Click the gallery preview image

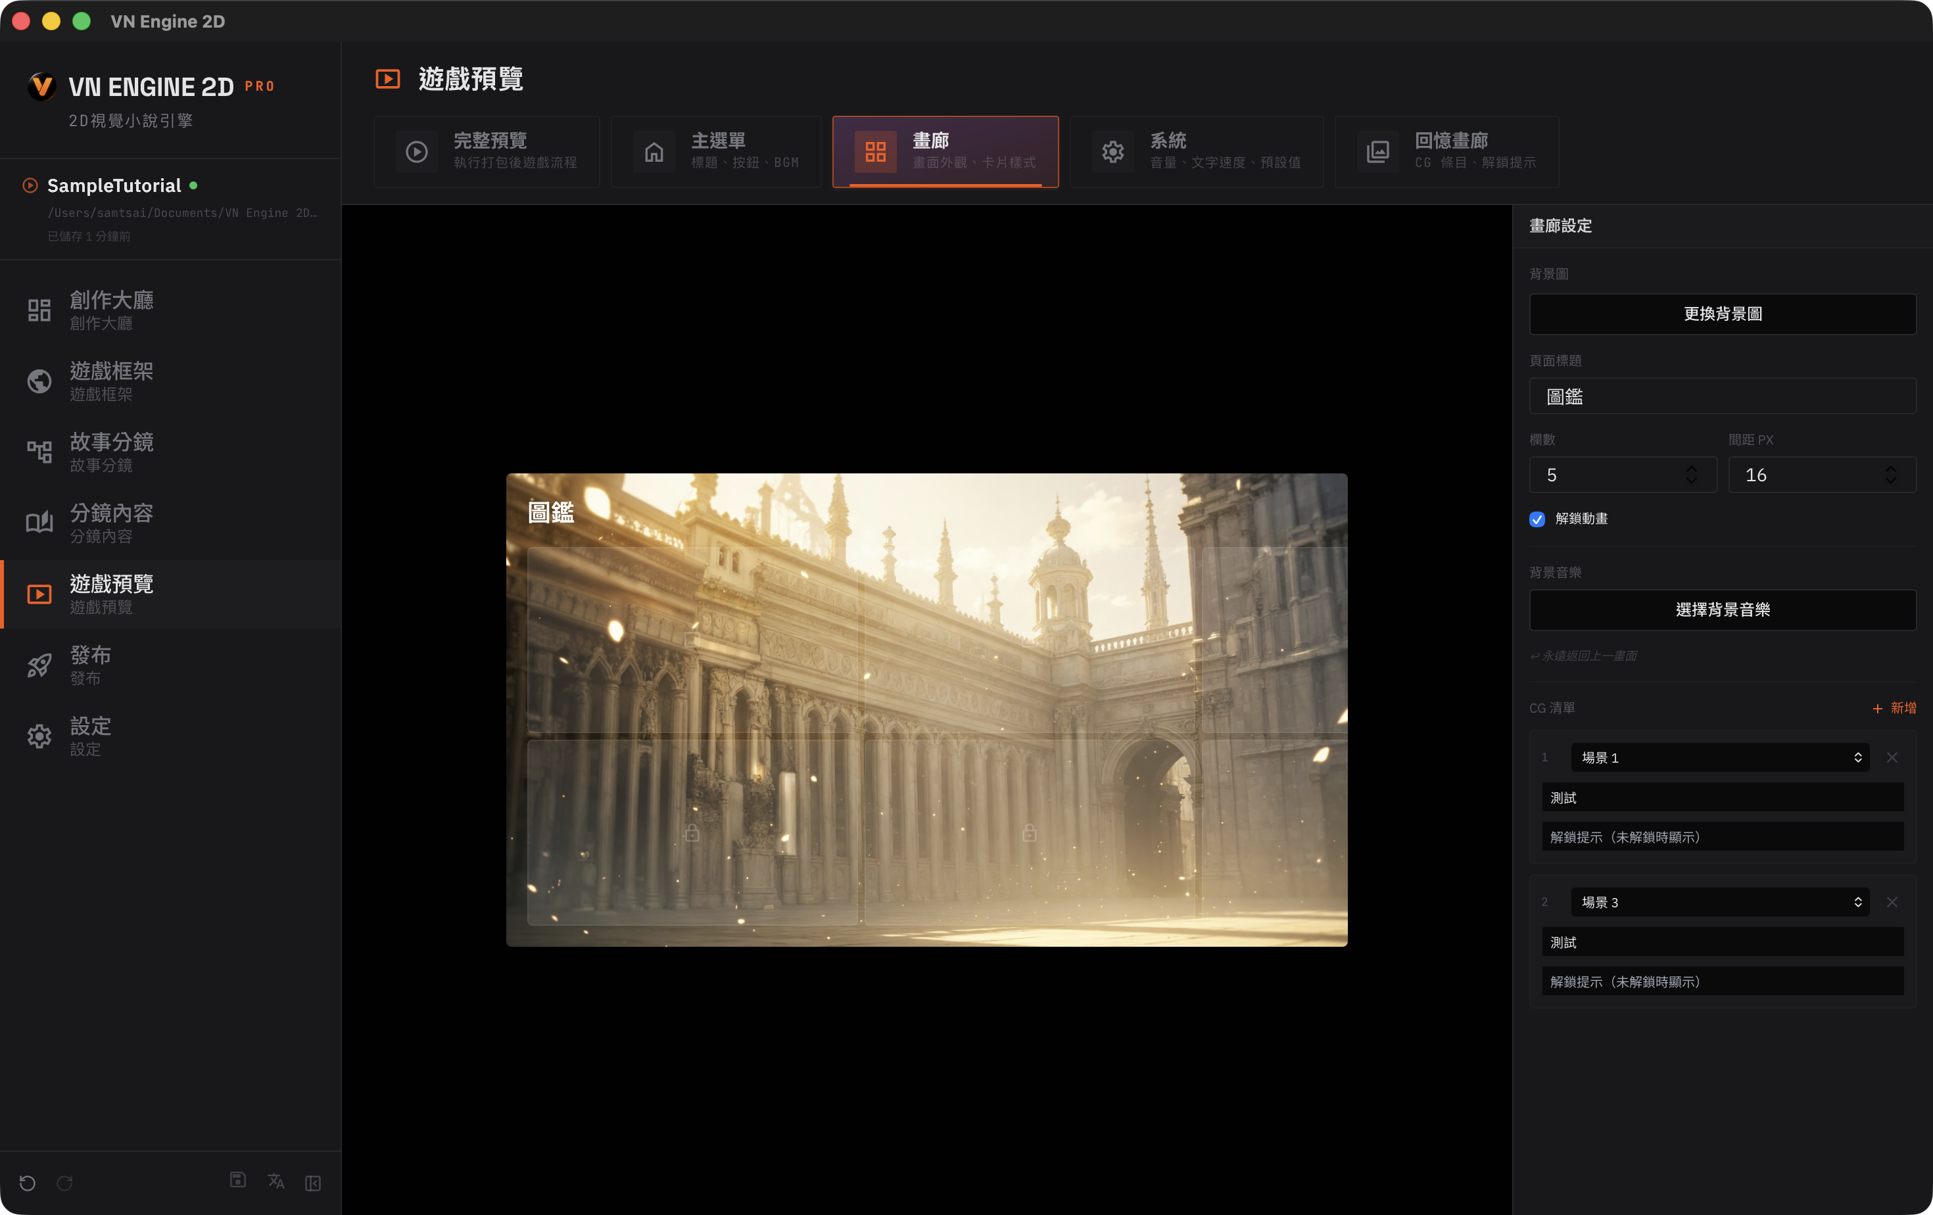[x=926, y=710]
